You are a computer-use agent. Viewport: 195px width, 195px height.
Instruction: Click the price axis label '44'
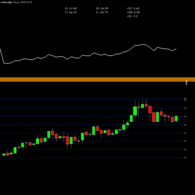(x=185, y=133)
